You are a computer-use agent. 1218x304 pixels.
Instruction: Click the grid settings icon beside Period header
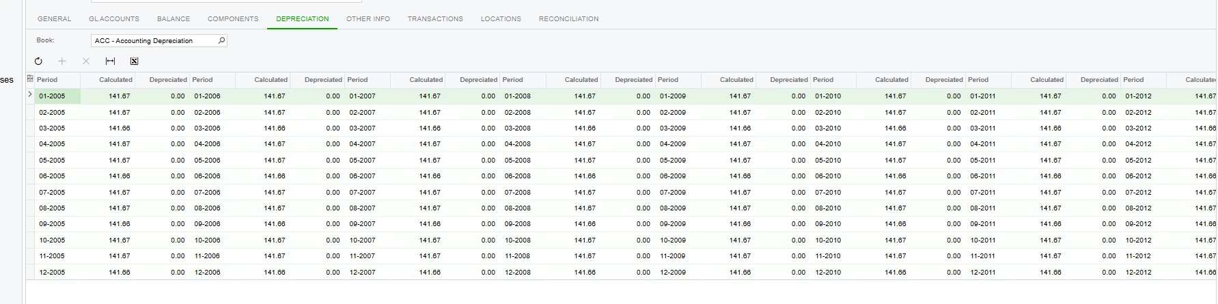pos(30,79)
